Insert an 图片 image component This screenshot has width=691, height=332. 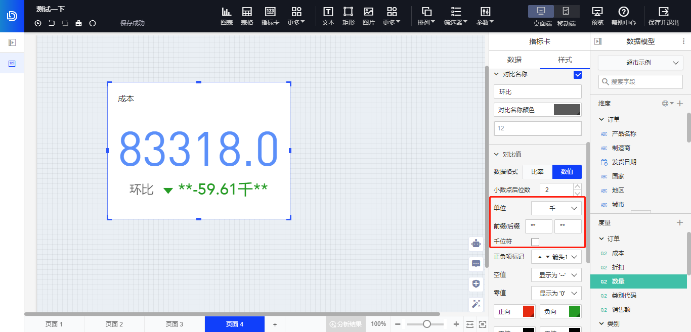[369, 16]
